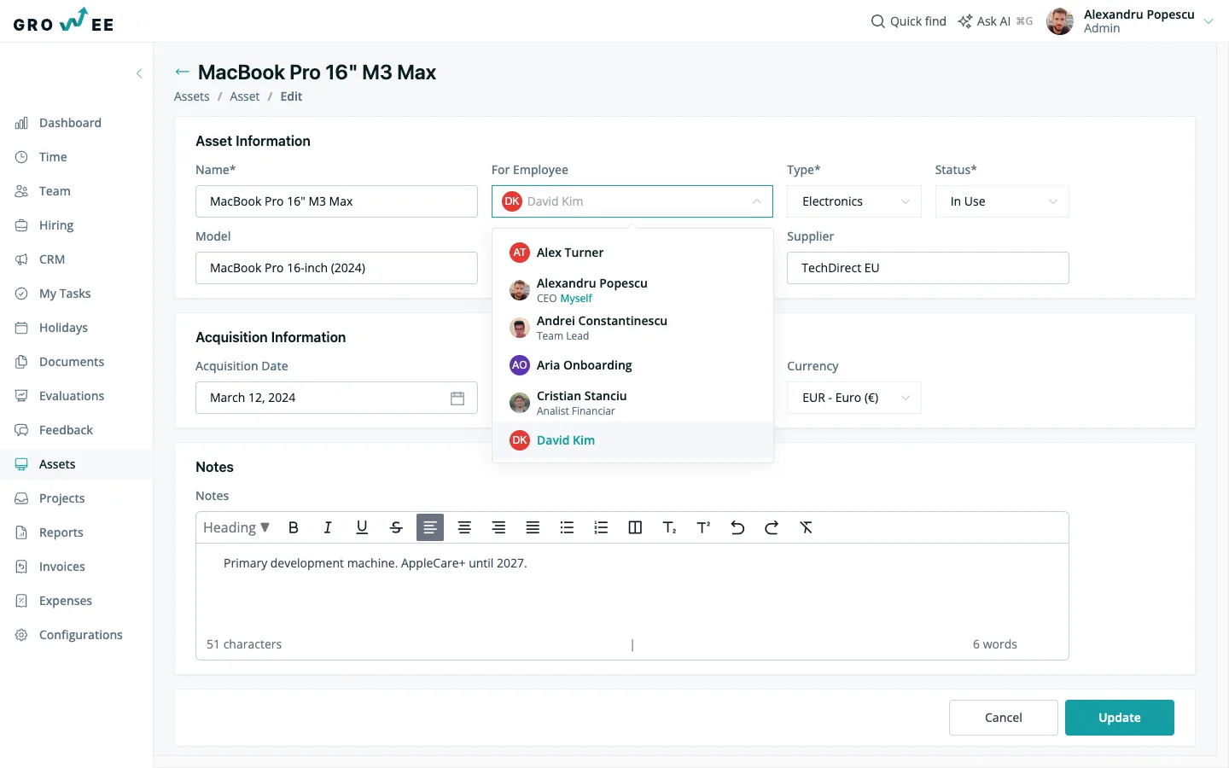Click the Update button
This screenshot has height=768, width=1229.
(1120, 718)
